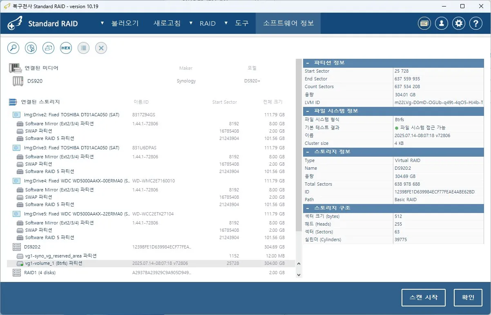
Task: Click serial 8317Z94GS of Img:Drive2
Action: (x=144, y=115)
